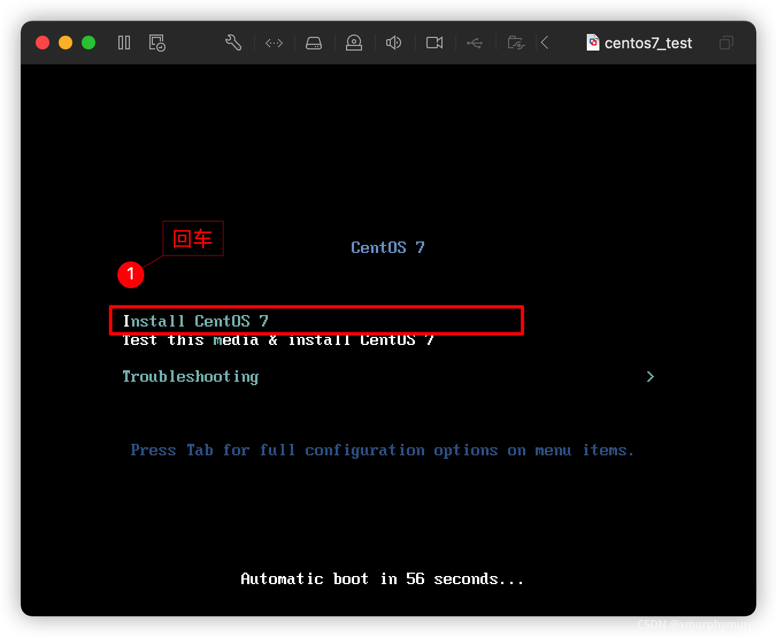Viewport: 777px width, 637px height.
Task: Open the hard disk device icon
Action: point(314,43)
